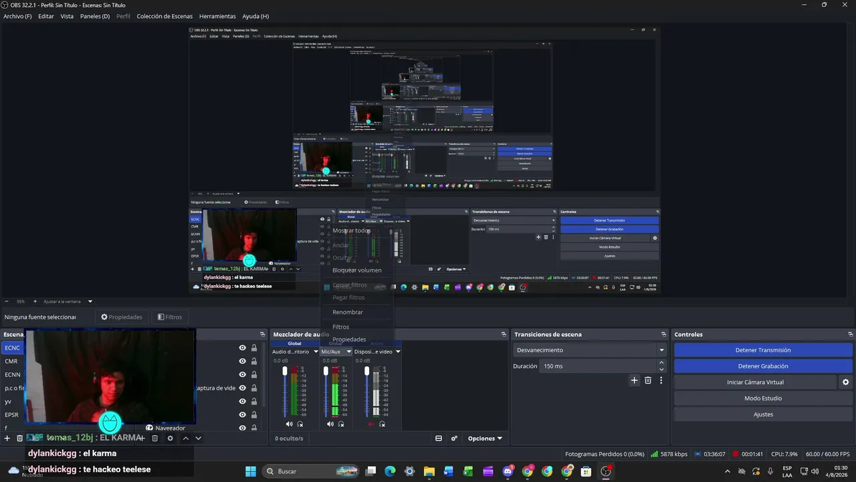Move the selected source down

coord(198,438)
